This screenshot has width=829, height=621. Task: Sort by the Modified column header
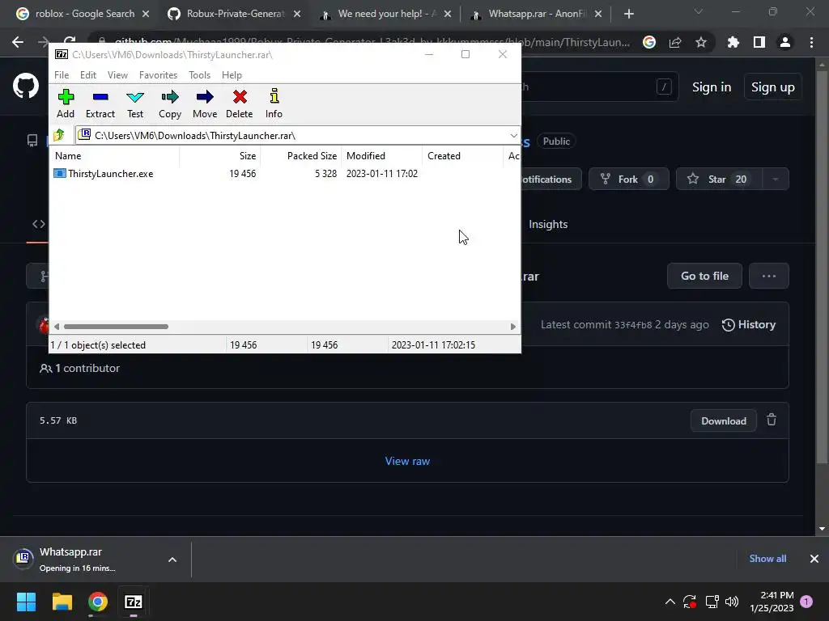tap(382, 156)
